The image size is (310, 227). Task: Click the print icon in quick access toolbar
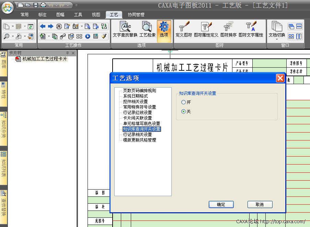coord(43,5)
